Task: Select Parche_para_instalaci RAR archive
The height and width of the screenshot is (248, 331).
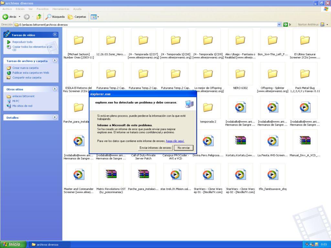Action: click(x=143, y=177)
